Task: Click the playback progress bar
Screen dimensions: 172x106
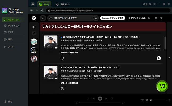Action: tap(100, 103)
